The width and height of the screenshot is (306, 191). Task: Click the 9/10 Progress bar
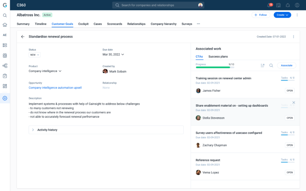(x=215, y=67)
